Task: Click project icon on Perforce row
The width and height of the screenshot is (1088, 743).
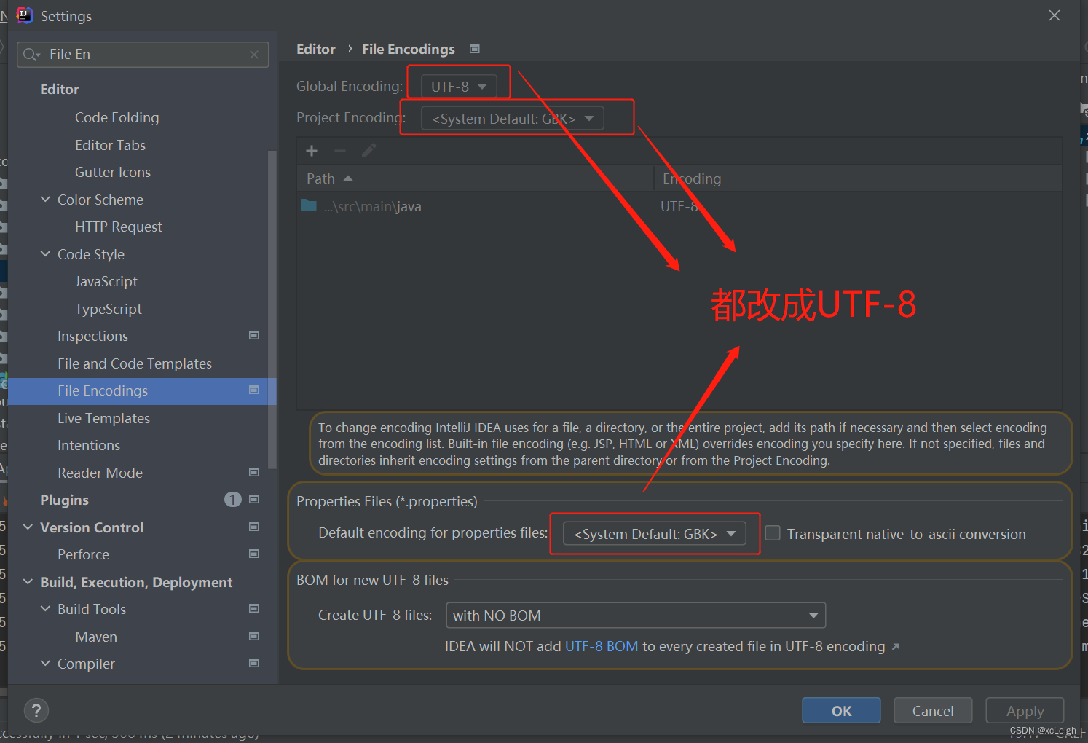Action: [x=254, y=554]
